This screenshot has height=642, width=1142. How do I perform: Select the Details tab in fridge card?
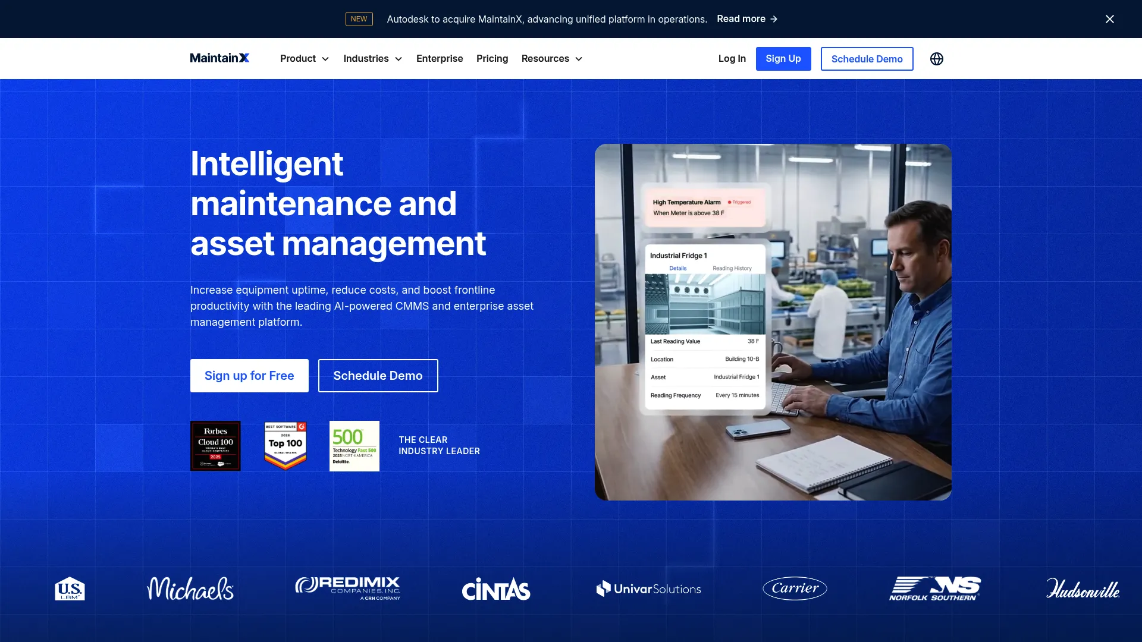677,268
